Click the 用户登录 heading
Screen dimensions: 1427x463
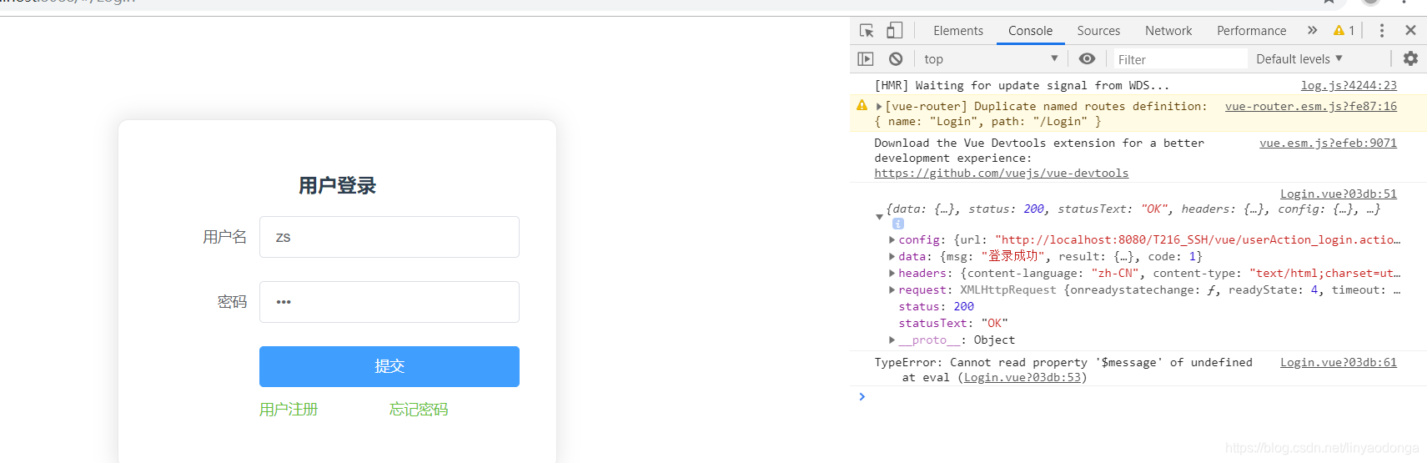click(338, 185)
